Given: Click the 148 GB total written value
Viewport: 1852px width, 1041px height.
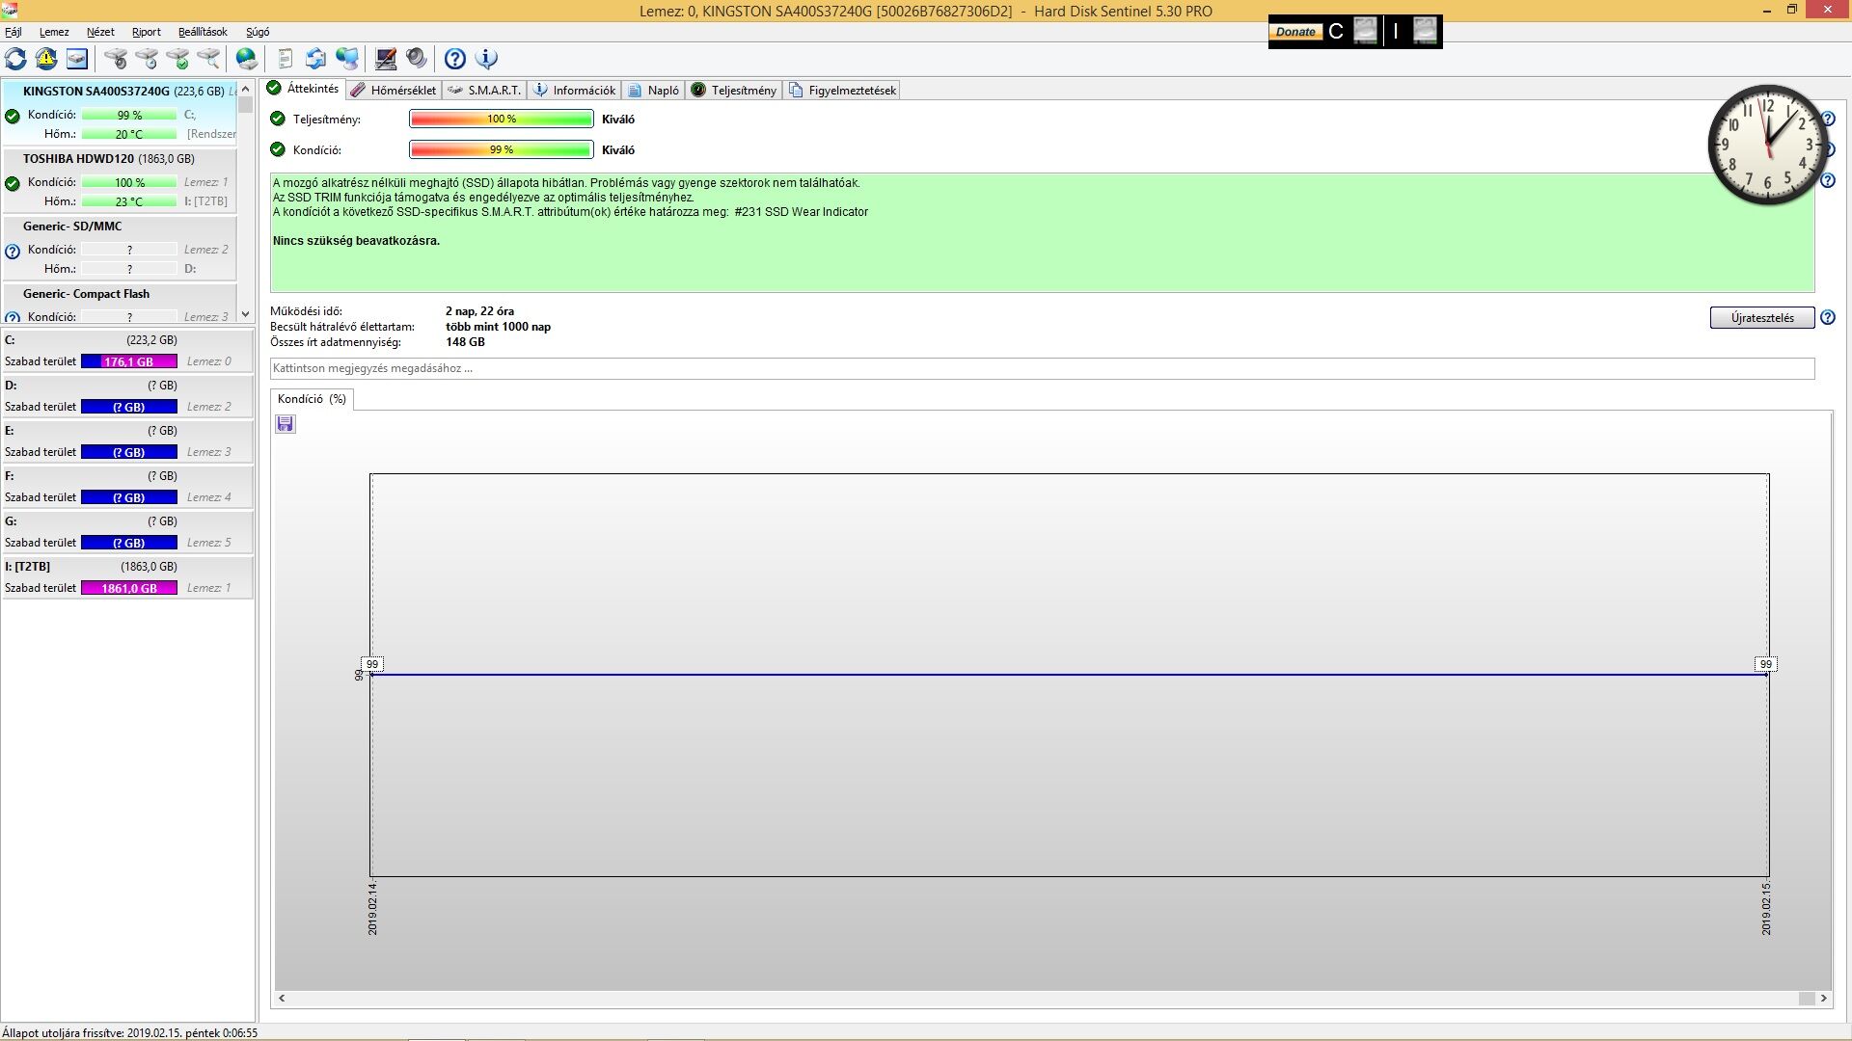Looking at the screenshot, I should 465,342.
